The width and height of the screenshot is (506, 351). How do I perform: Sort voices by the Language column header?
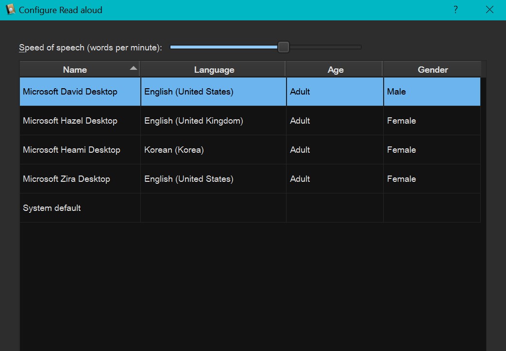214,70
